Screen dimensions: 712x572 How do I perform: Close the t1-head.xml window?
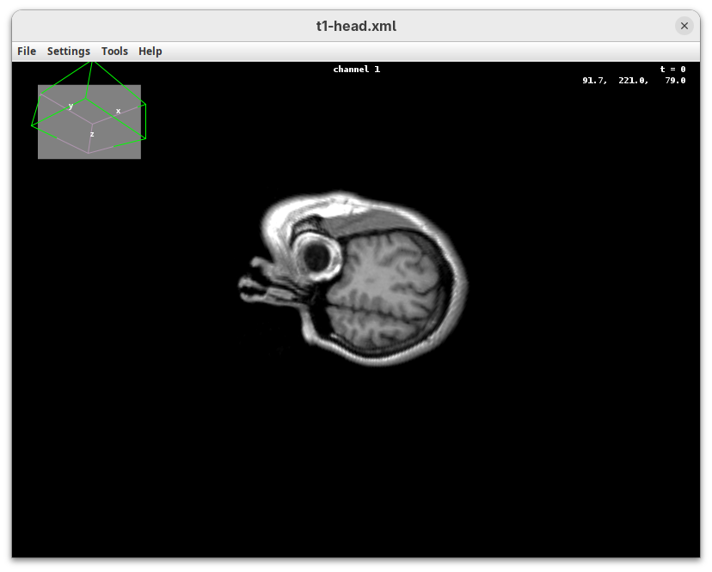(684, 26)
